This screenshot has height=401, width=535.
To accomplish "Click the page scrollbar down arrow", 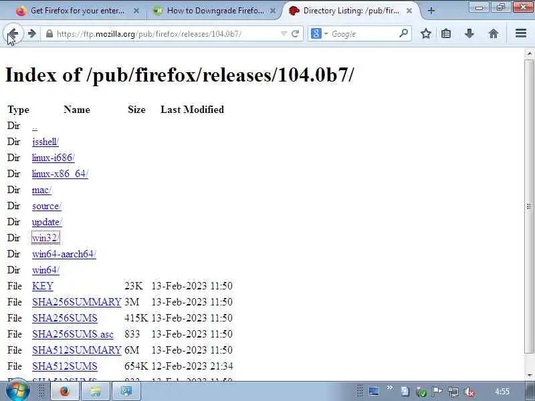I will tap(529, 376).
